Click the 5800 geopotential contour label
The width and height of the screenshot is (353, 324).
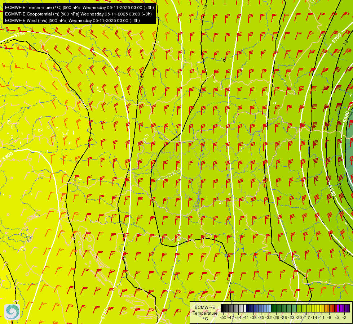[x=8, y=156]
